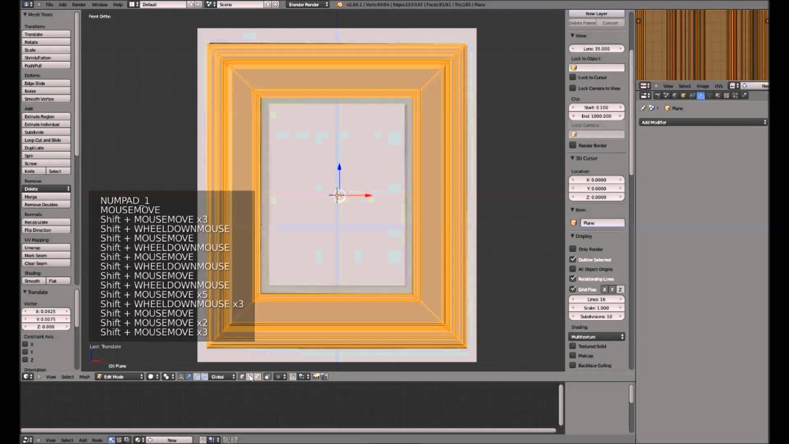
Task: Click the Subdivide button
Action: (x=47, y=132)
